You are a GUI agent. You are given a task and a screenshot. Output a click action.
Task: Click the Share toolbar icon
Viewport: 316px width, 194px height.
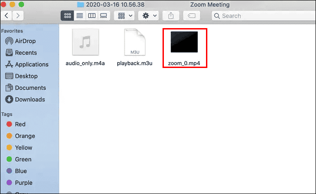[x=171, y=16]
